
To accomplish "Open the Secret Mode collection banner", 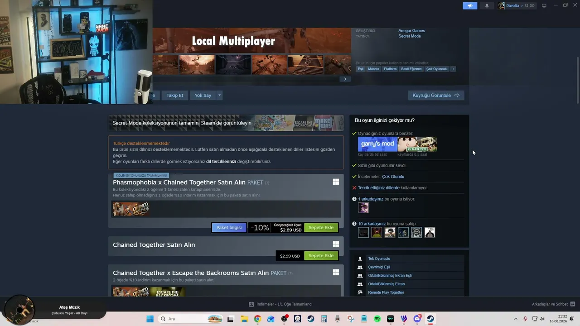I will (226, 123).
